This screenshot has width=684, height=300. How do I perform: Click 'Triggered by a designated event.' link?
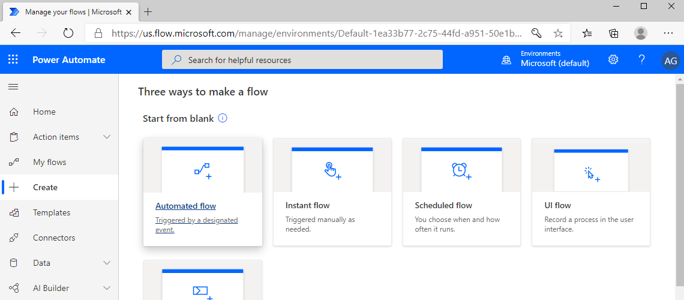(x=196, y=225)
